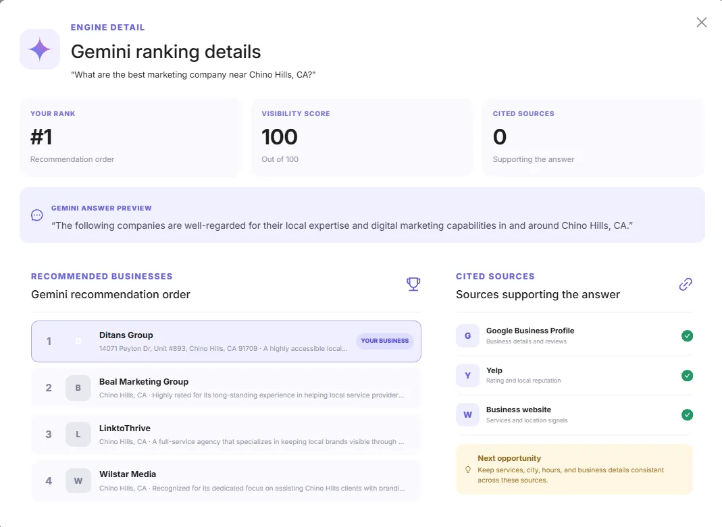The height and width of the screenshot is (527, 722).
Task: Click the 'Supporting the answer' caption
Action: (x=534, y=159)
